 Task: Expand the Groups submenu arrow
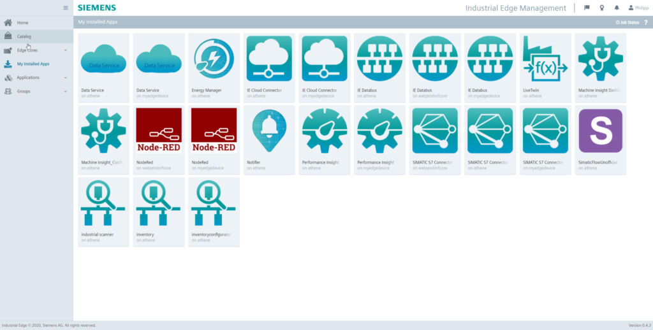point(65,92)
